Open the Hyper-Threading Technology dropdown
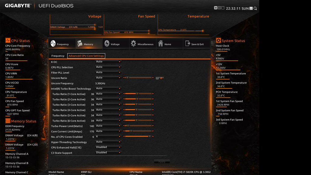Screen dimensions: 311x175 click(x=108, y=142)
